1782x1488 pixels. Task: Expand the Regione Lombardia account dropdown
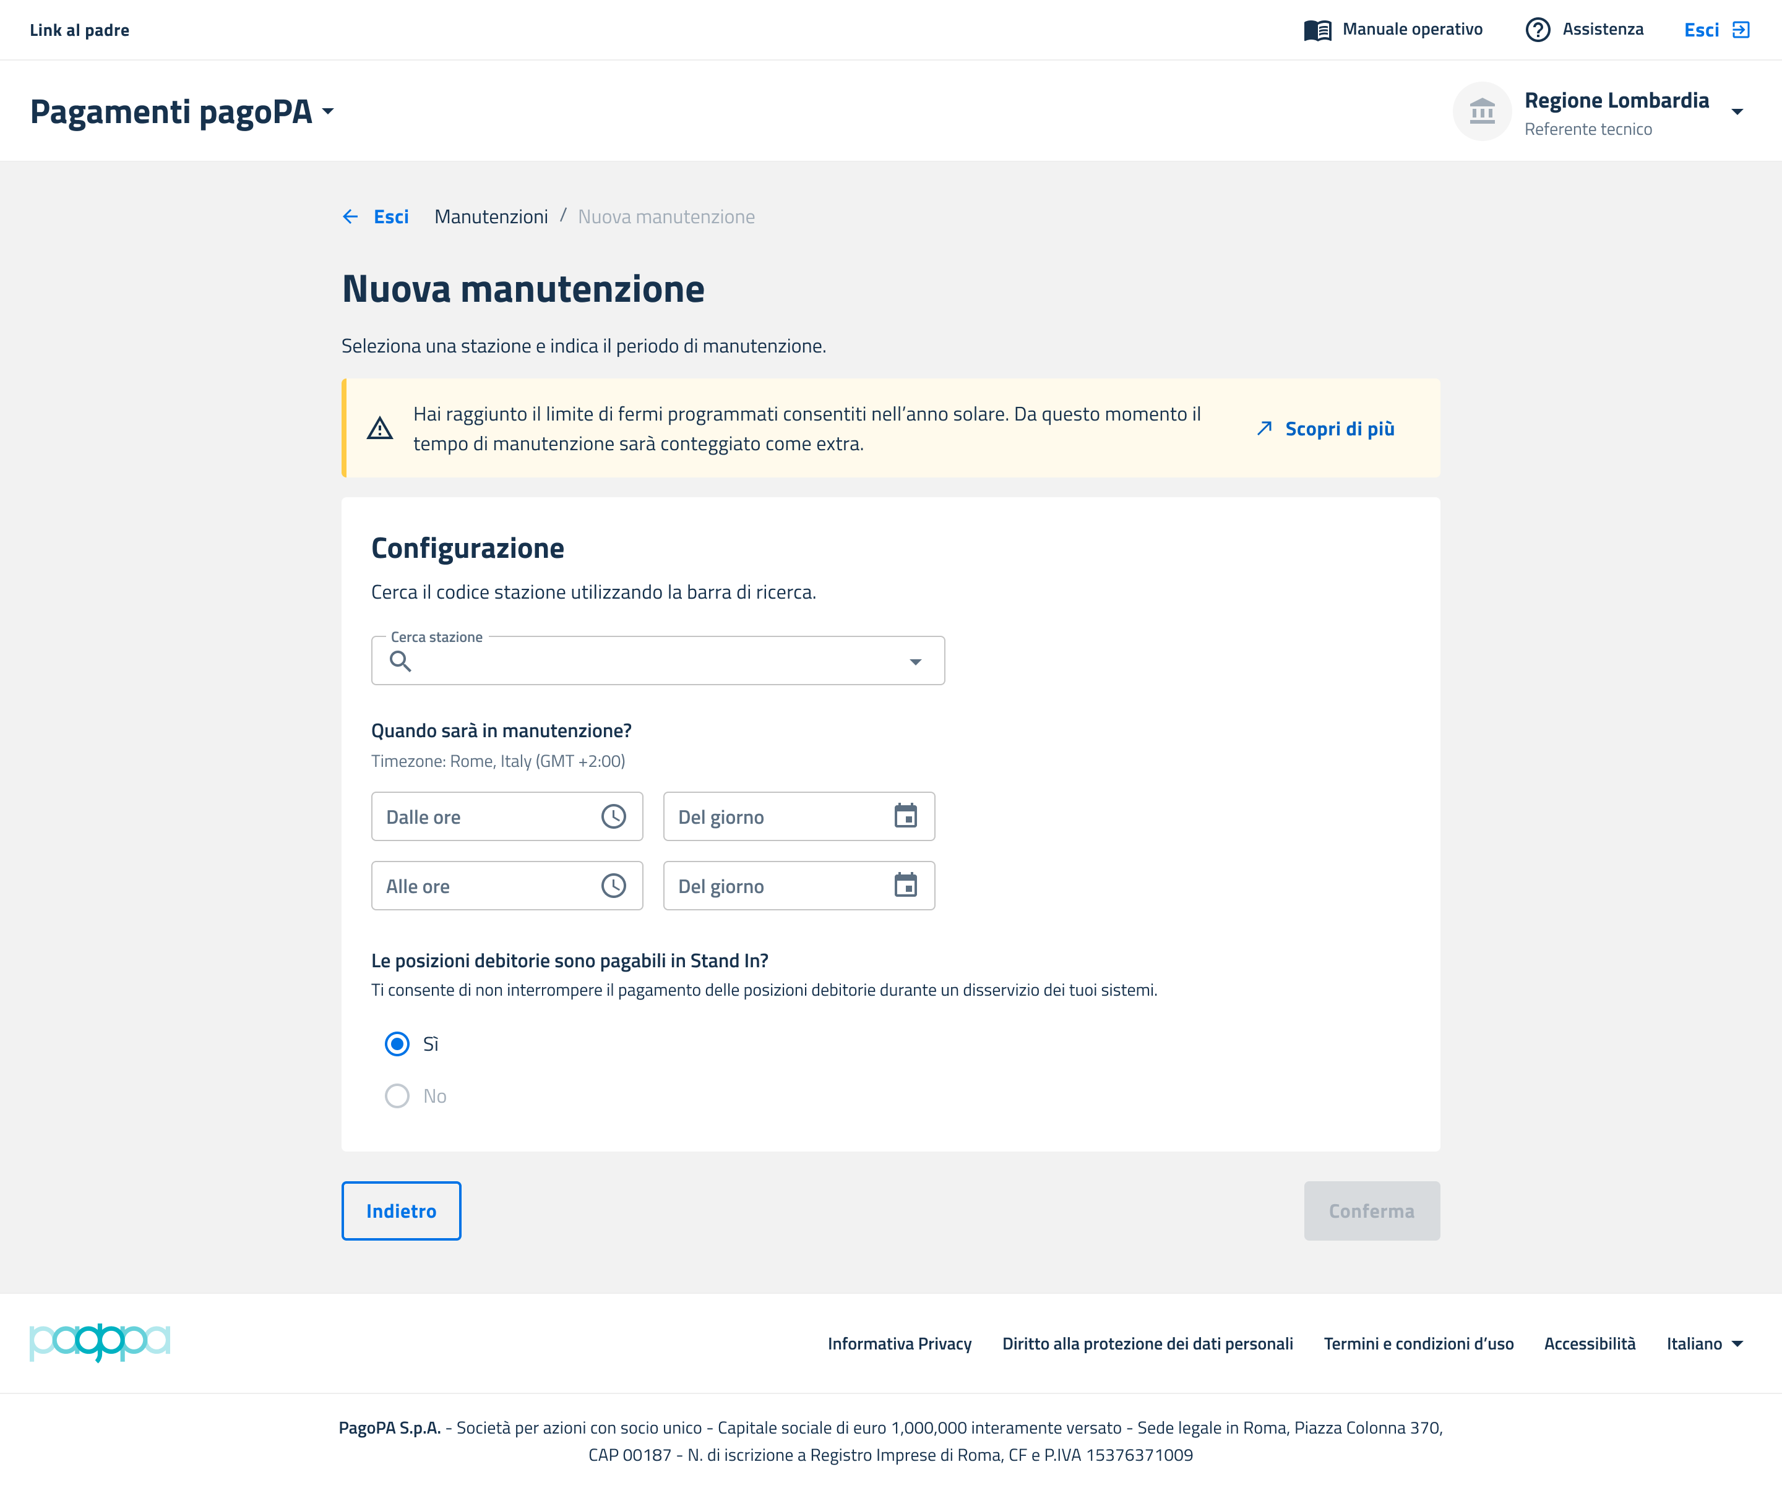(1737, 112)
